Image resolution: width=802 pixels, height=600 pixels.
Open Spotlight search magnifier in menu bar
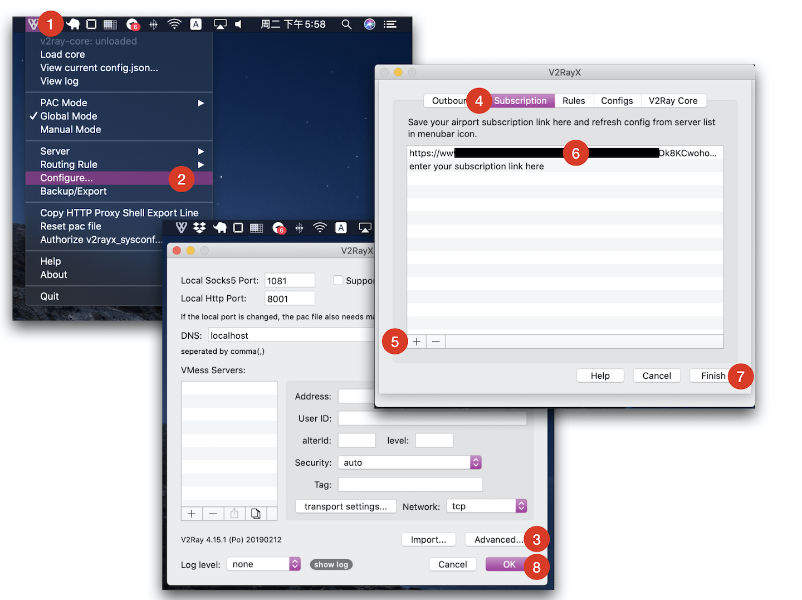pos(346,24)
